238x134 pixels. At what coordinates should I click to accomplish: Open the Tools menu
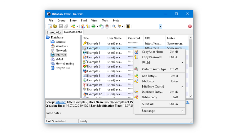pos(105,20)
